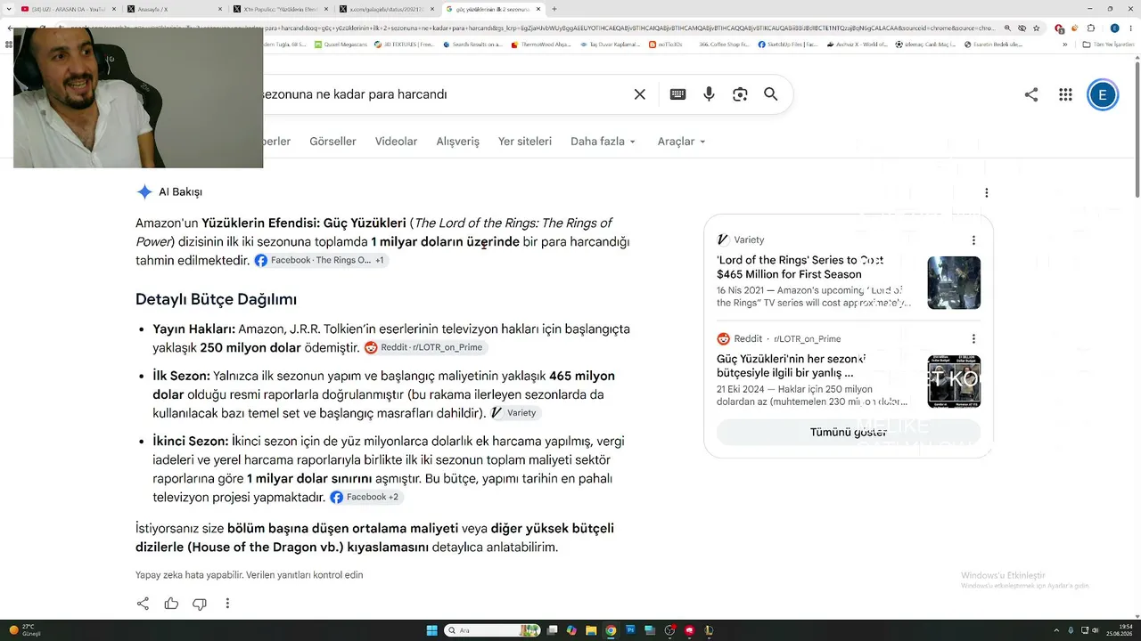Share the AI overview answer

tap(143, 604)
